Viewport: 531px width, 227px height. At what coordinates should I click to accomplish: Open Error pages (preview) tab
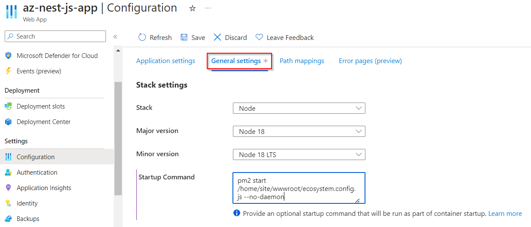click(370, 61)
